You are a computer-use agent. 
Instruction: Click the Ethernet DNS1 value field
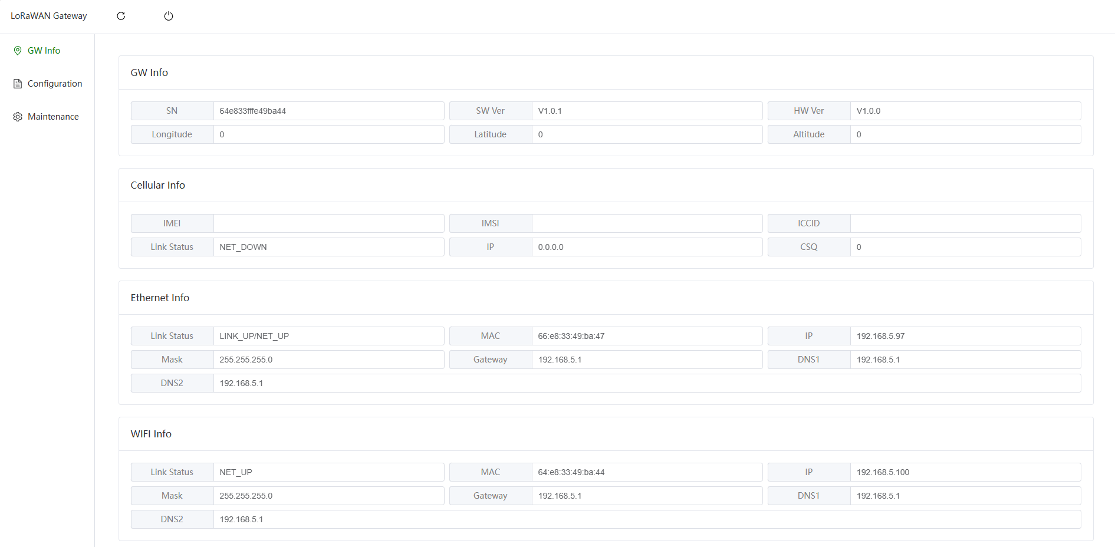point(965,360)
